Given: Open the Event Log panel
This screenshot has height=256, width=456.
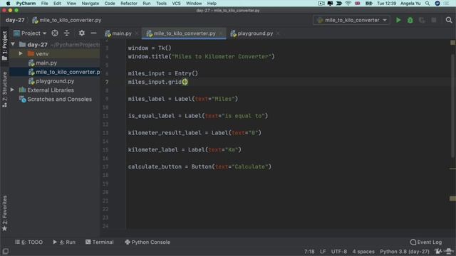Looking at the screenshot, I should point(426,242).
